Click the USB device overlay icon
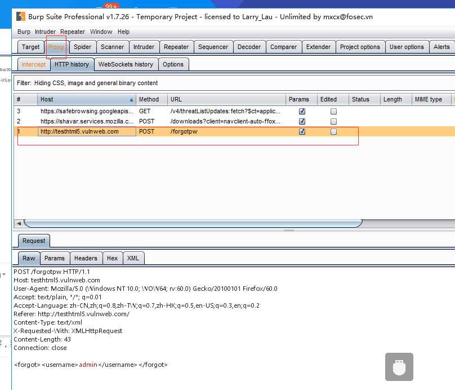This screenshot has width=455, height=390. coord(399,366)
